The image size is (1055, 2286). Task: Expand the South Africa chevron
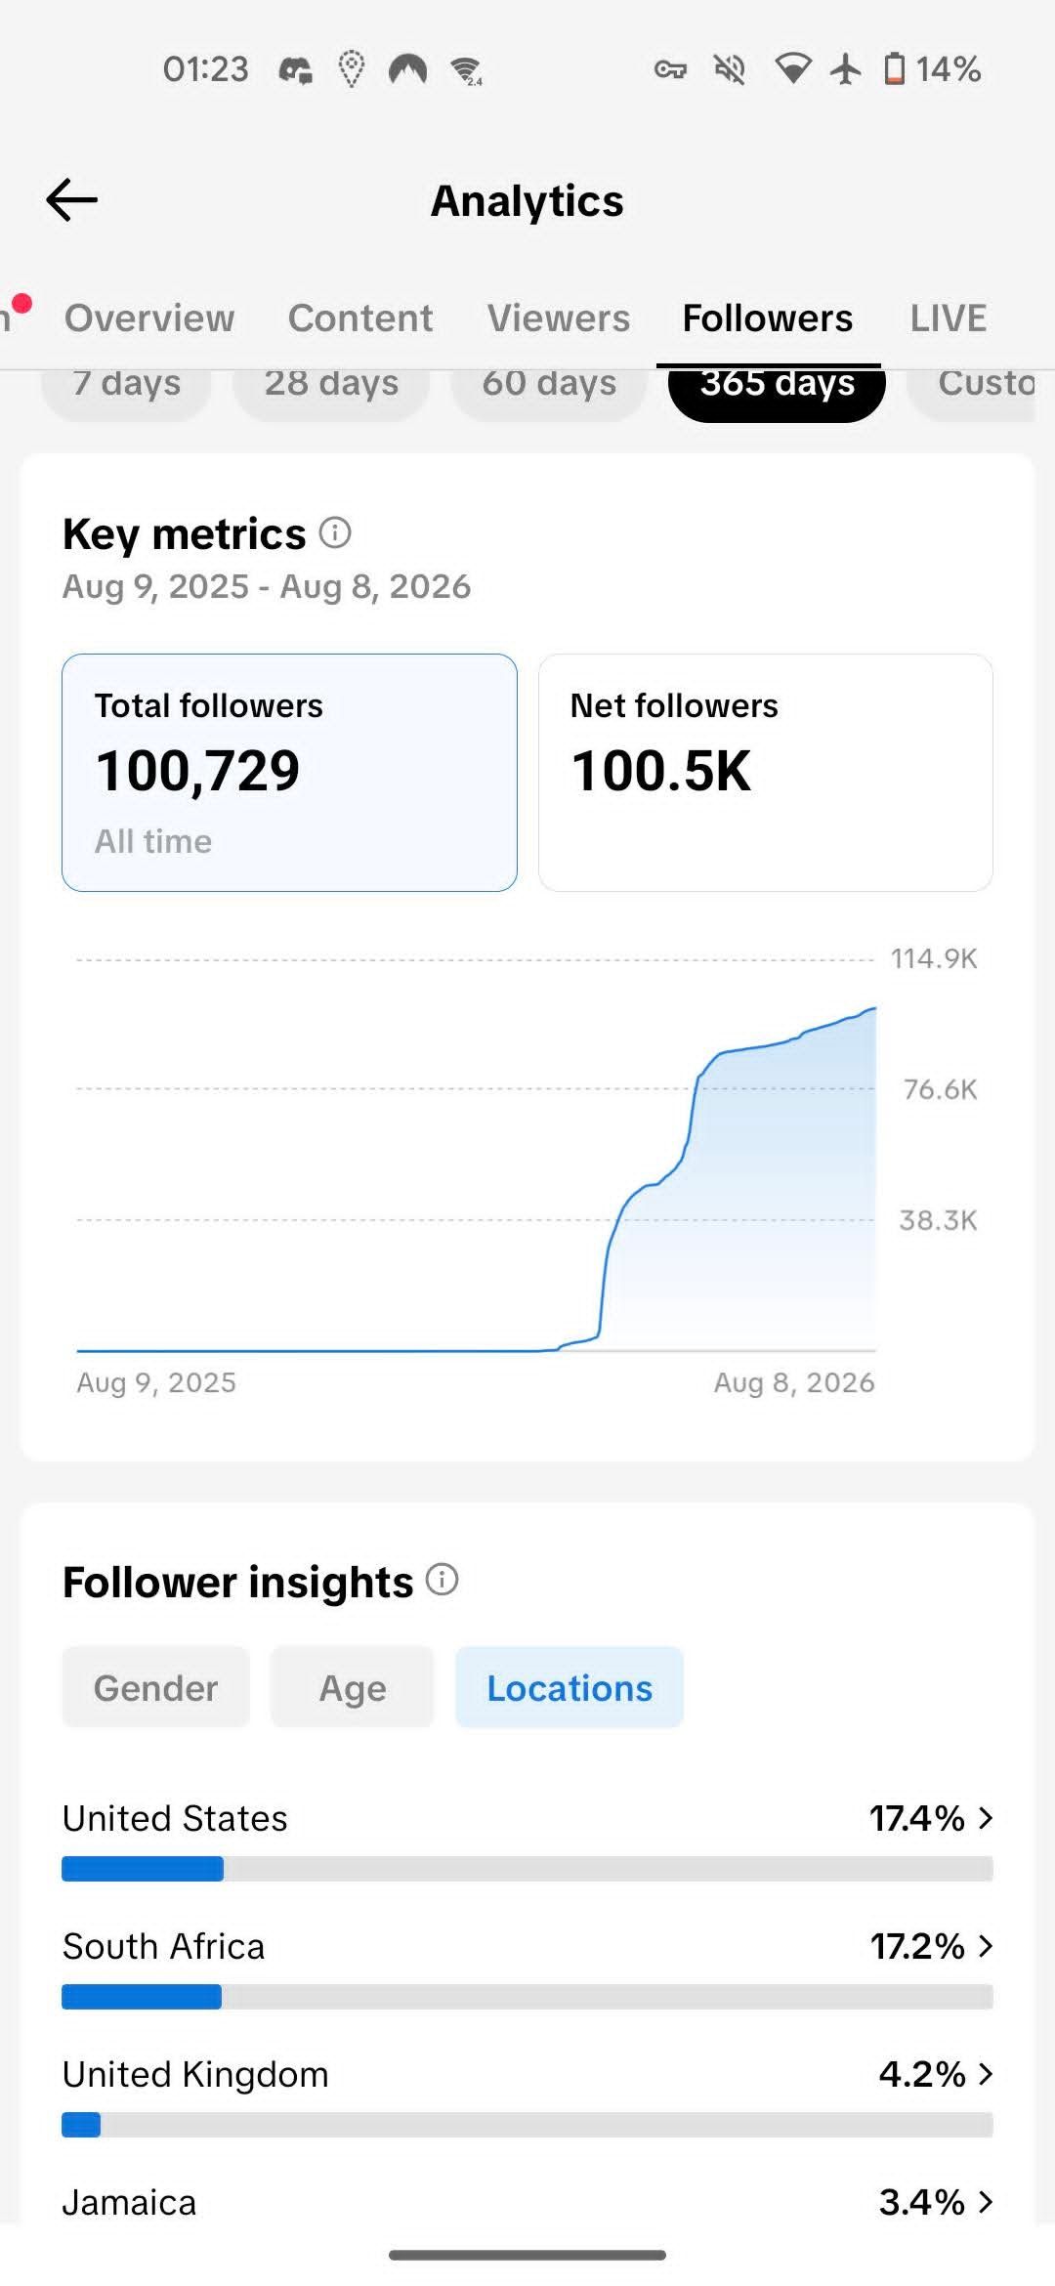[986, 1946]
